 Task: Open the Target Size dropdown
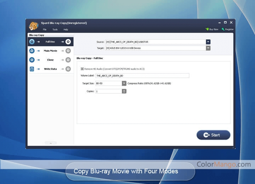pyautogui.click(x=124, y=83)
